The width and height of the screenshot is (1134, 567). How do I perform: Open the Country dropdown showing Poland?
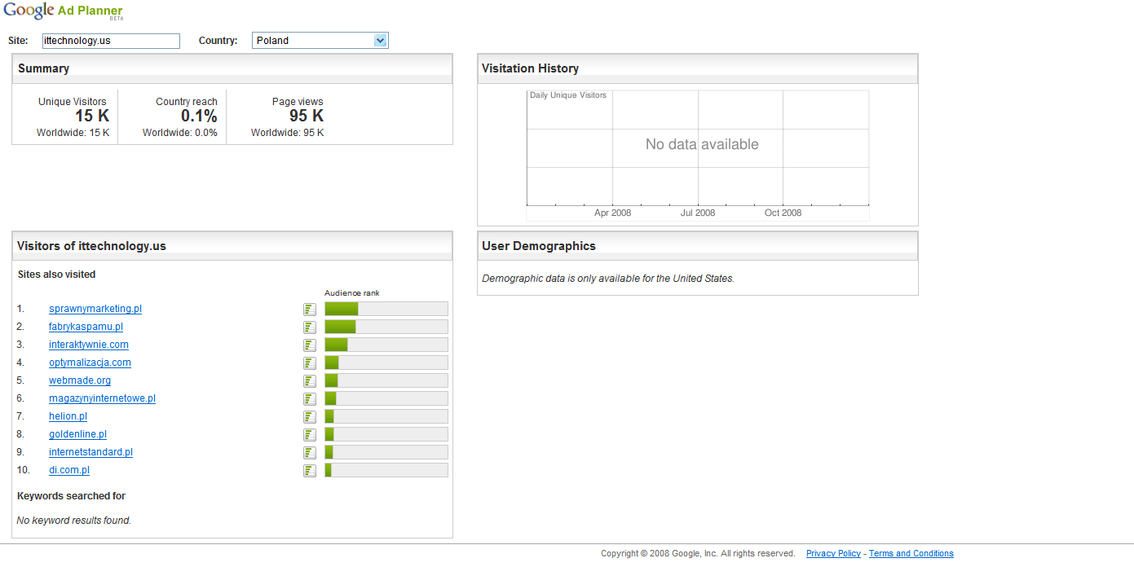pos(320,40)
